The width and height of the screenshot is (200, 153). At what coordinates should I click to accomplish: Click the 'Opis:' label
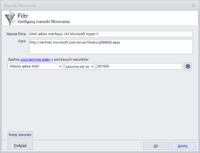click(22, 41)
